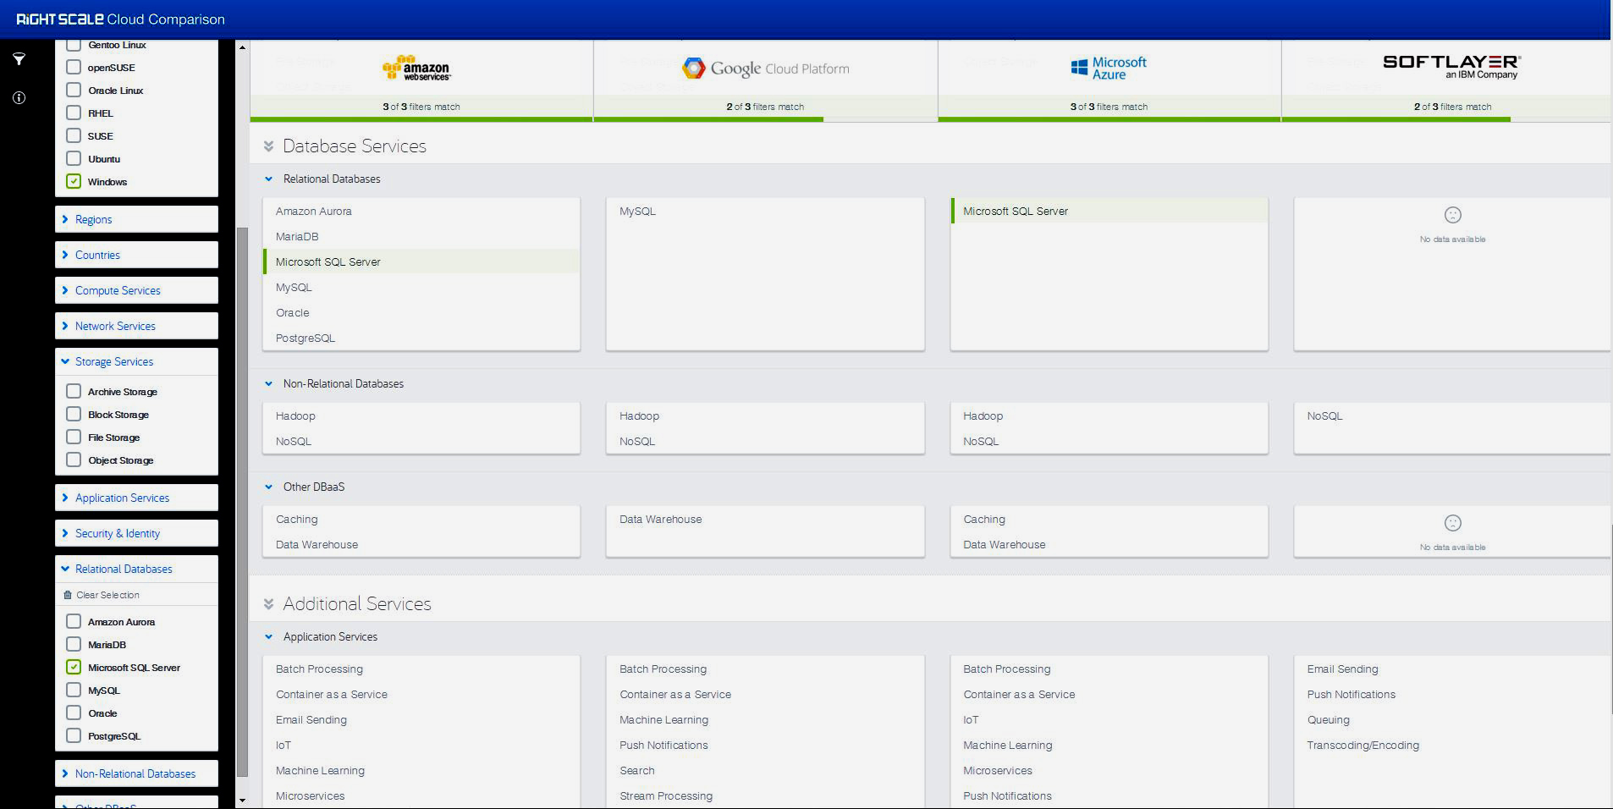Uncheck the Windows checkbox
Screen dimensions: 1613x809
(x=74, y=181)
